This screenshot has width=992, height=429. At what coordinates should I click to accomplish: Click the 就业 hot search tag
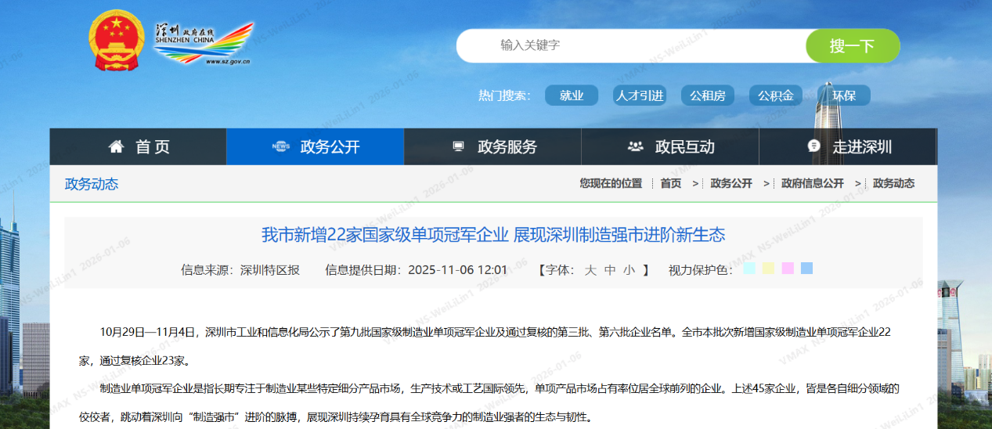pyautogui.click(x=572, y=96)
